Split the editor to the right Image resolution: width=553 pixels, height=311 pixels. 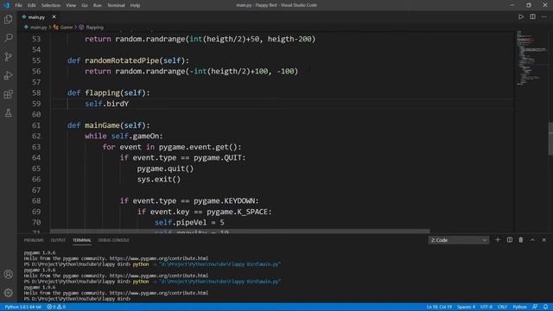click(532, 16)
